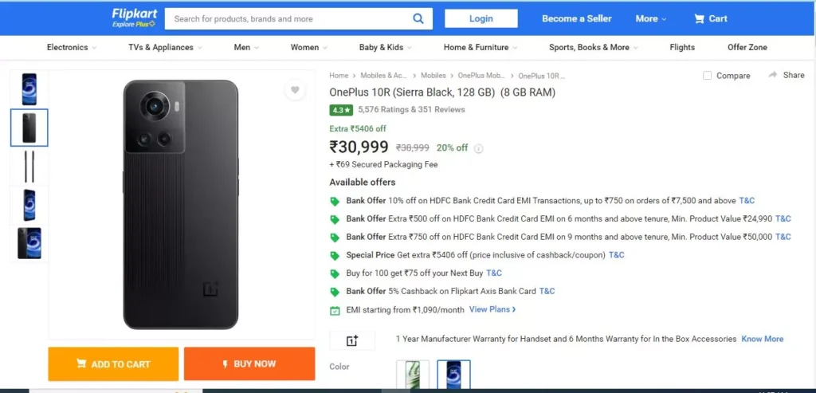Screen dimensions: 816x393
Task: Select fifth thumbnail showing front and back
Action: point(29,243)
